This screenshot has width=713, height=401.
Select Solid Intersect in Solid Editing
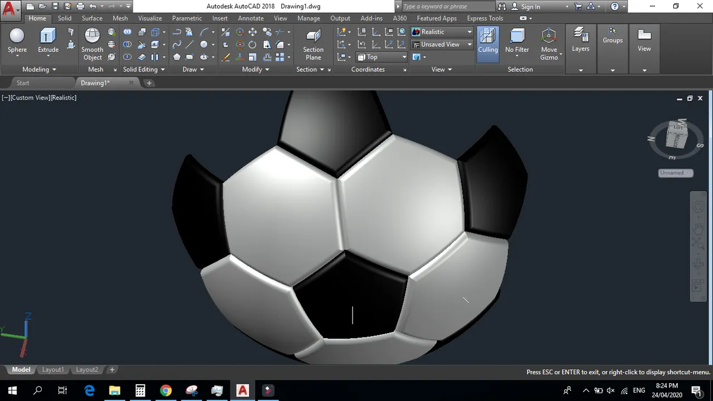[x=128, y=57]
